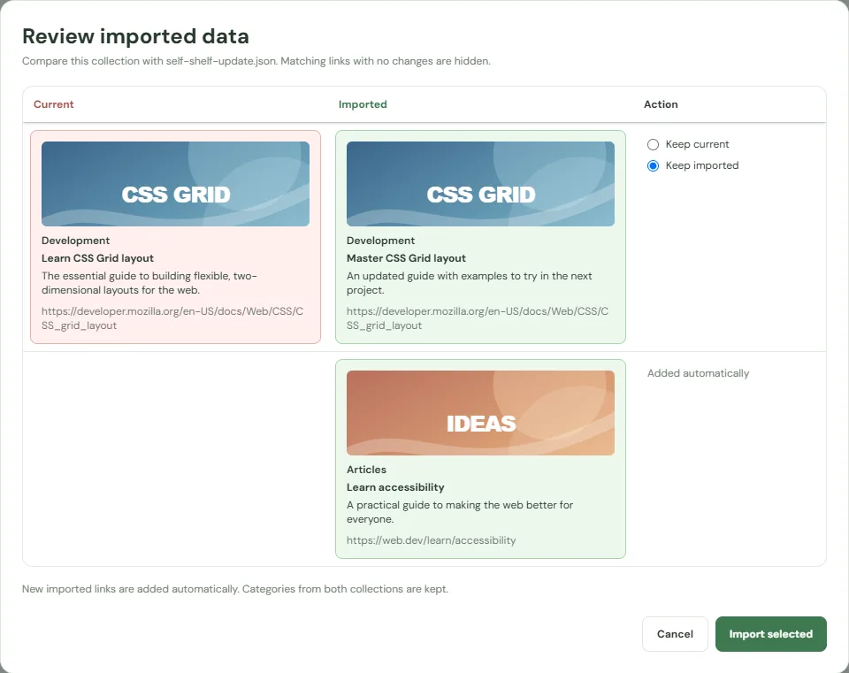Image resolution: width=849 pixels, height=673 pixels.
Task: Click the footer note about new imported links
Action: tap(235, 588)
